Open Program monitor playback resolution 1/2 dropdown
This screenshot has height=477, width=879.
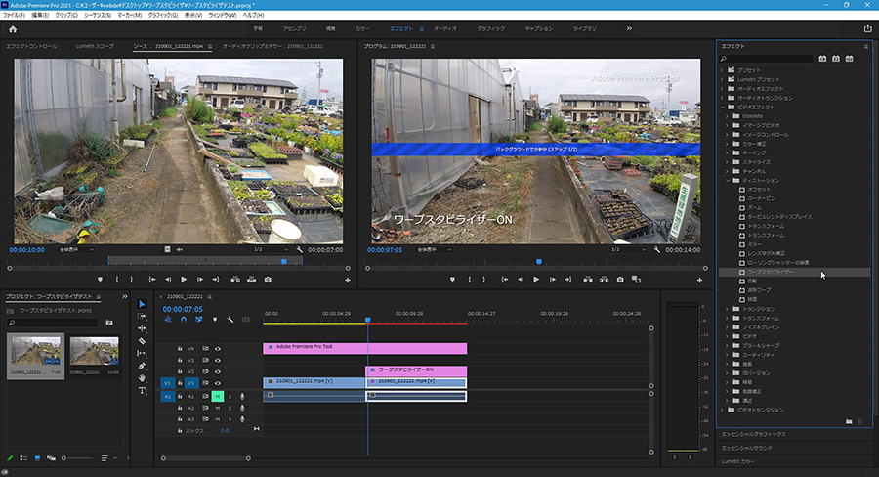[x=626, y=249]
